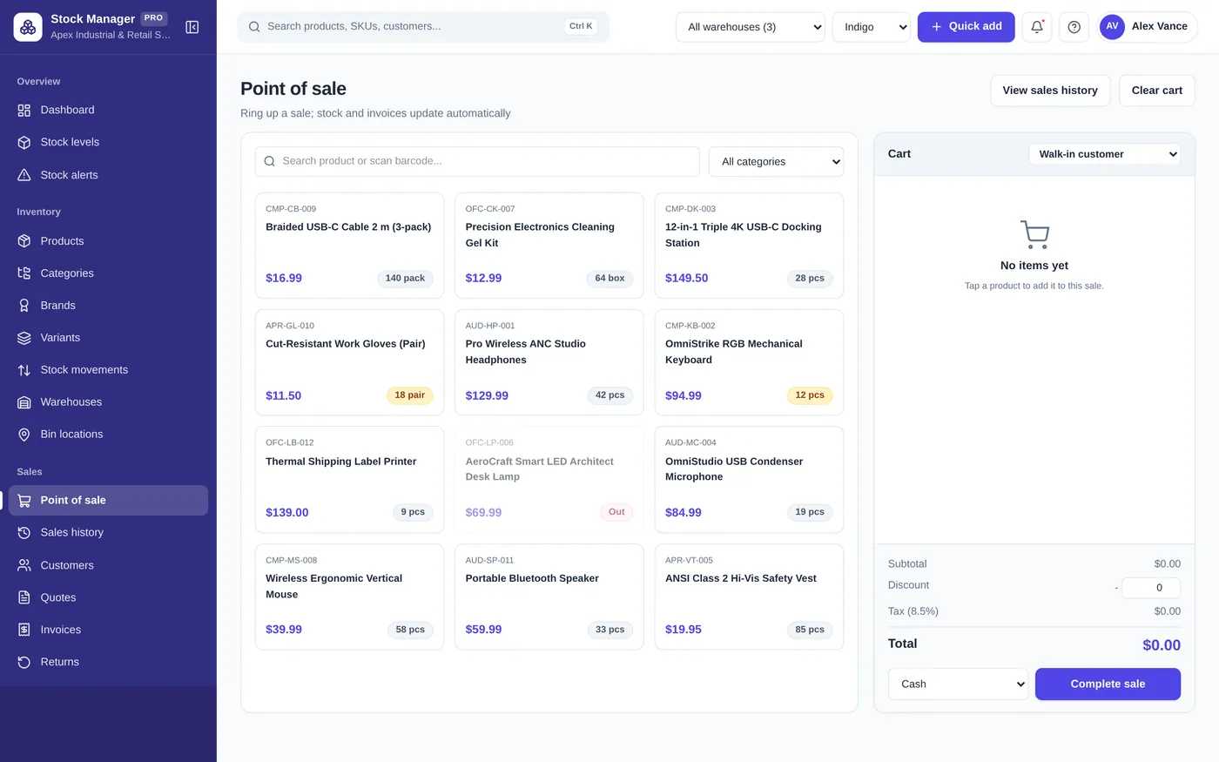Open the Indigo theme dropdown
The image size is (1219, 762).
point(872,27)
